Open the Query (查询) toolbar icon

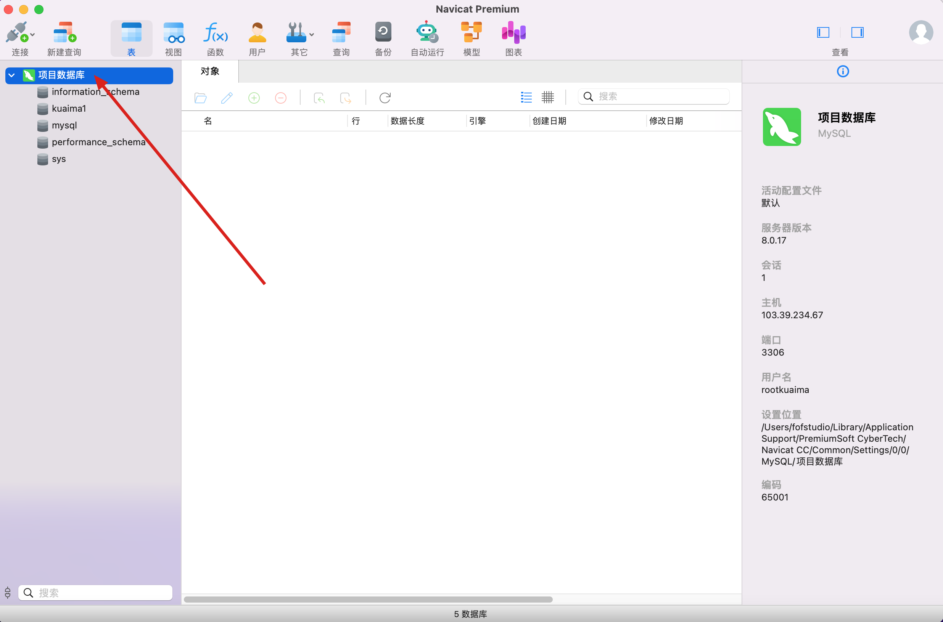click(341, 32)
